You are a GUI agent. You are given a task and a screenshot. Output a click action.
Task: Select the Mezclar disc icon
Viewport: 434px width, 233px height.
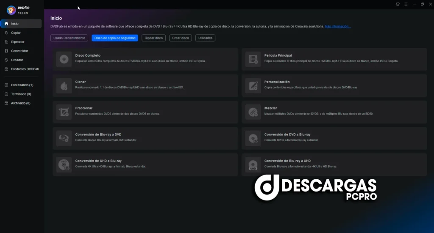tap(253, 112)
